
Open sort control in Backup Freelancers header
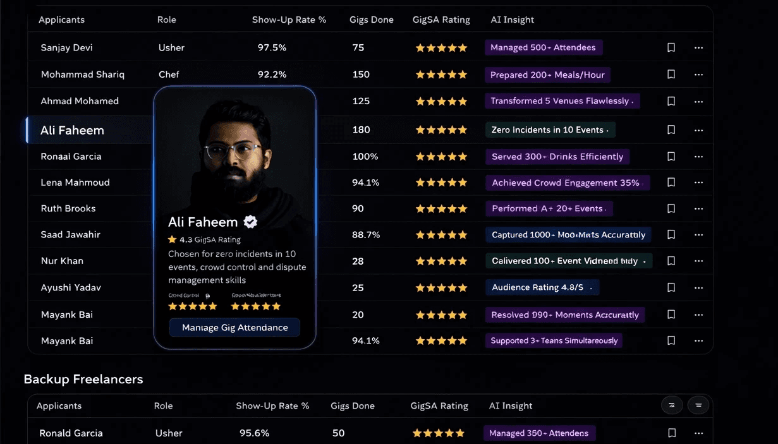click(672, 405)
